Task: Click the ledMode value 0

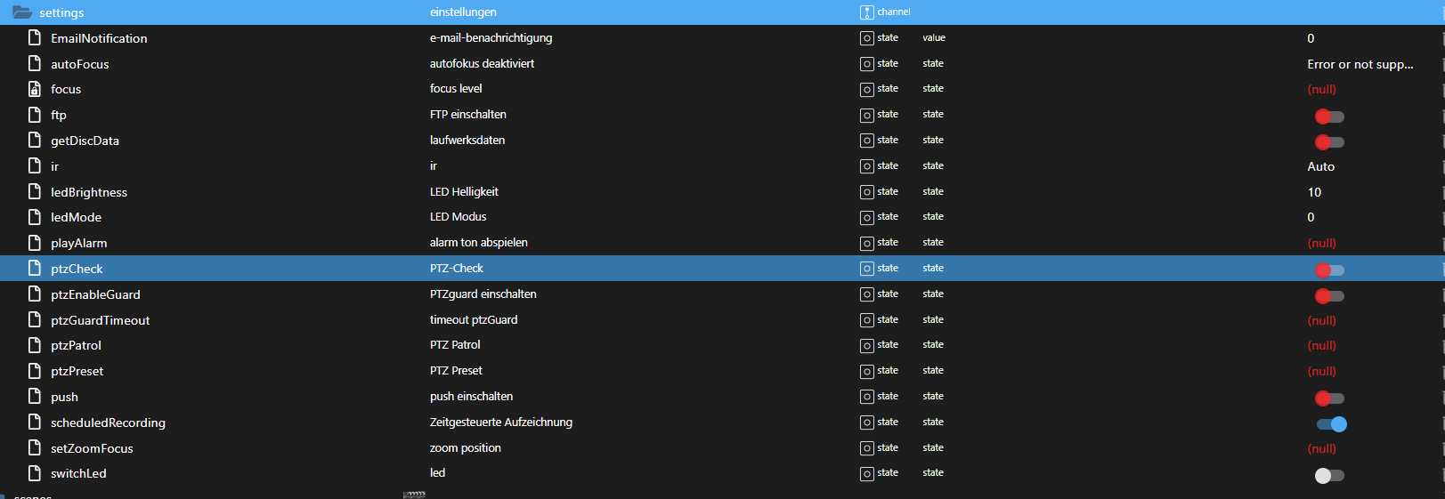Action: click(1311, 217)
